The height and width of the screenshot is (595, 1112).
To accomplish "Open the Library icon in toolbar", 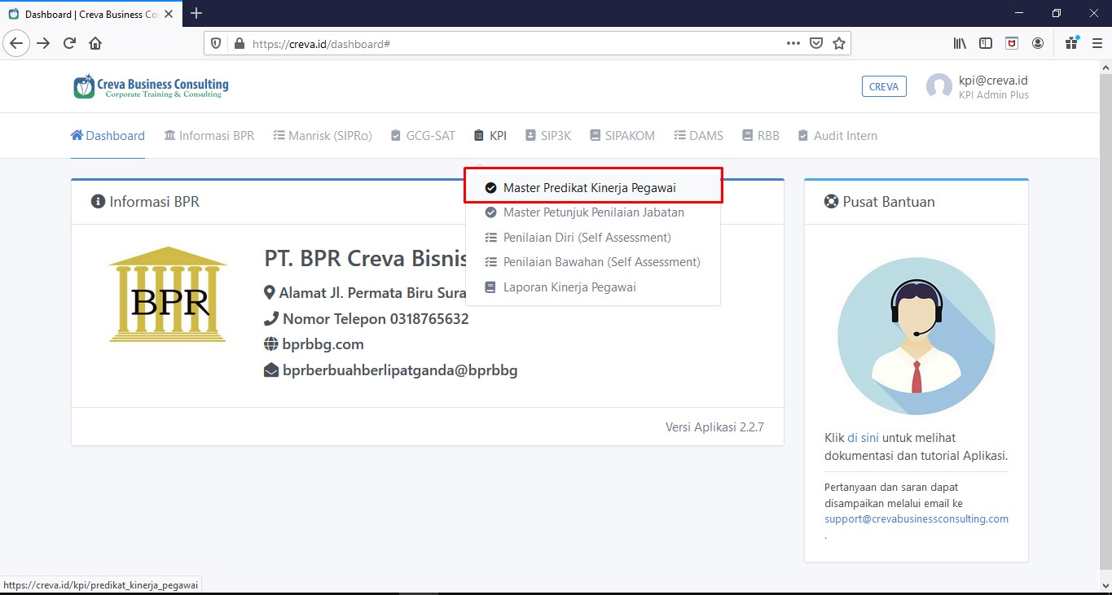I will [x=960, y=43].
